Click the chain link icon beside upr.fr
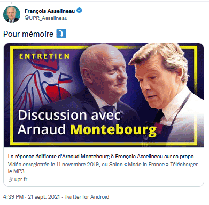This screenshot has height=205, width=209. click(11, 179)
